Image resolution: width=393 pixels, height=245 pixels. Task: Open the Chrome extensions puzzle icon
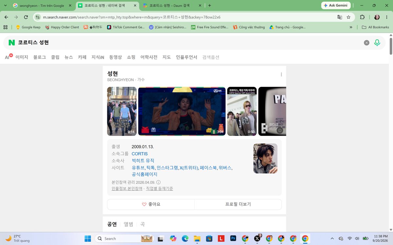362,17
